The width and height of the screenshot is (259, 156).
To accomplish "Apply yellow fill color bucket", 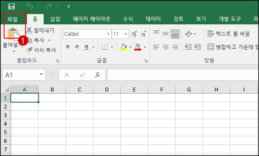I will click(123, 47).
